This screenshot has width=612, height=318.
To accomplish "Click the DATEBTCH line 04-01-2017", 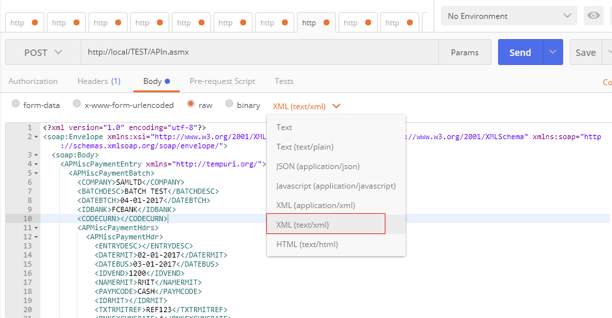I will tap(144, 200).
